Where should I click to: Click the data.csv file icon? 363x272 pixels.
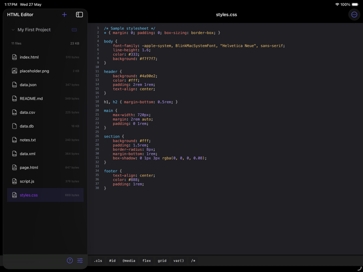pos(14,112)
